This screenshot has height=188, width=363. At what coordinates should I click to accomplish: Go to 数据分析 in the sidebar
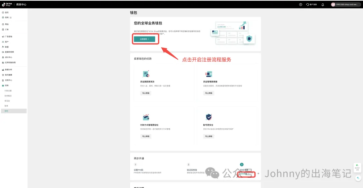8,70
